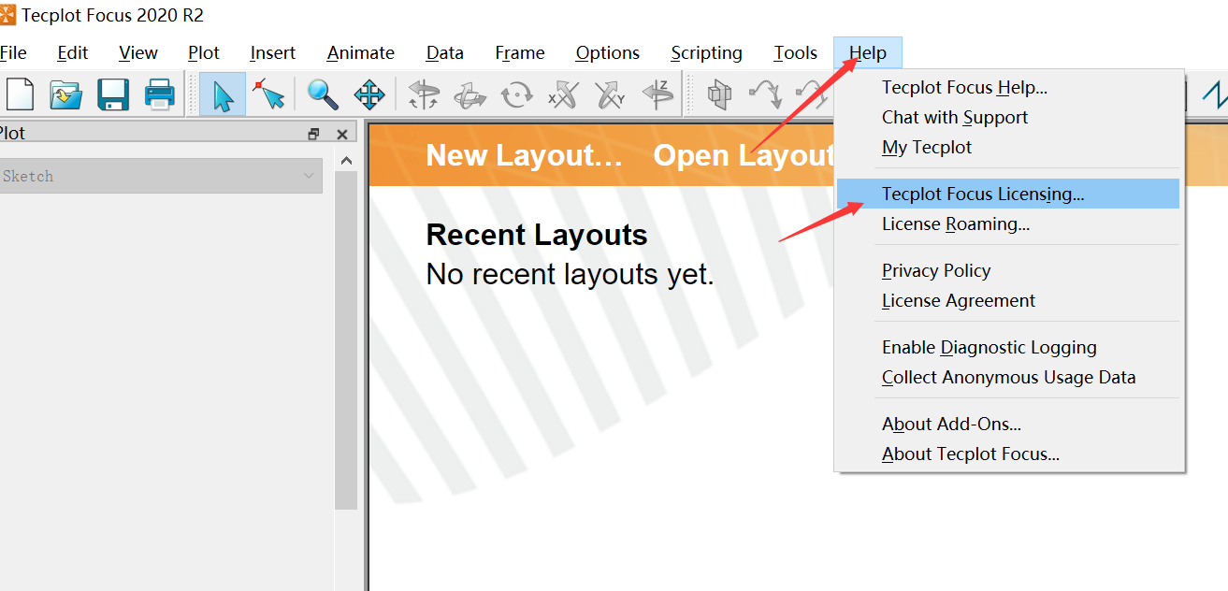Open the View menu
This screenshot has width=1228, height=591.
click(x=138, y=53)
